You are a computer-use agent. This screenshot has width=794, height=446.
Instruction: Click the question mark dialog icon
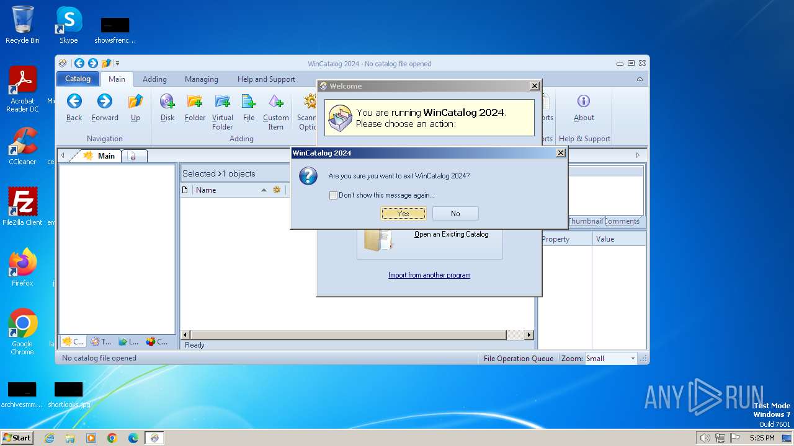tap(308, 176)
